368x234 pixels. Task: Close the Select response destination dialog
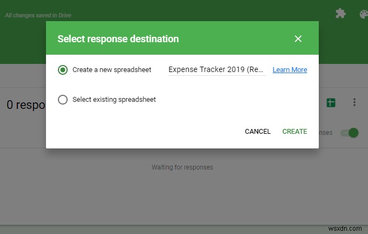298,39
